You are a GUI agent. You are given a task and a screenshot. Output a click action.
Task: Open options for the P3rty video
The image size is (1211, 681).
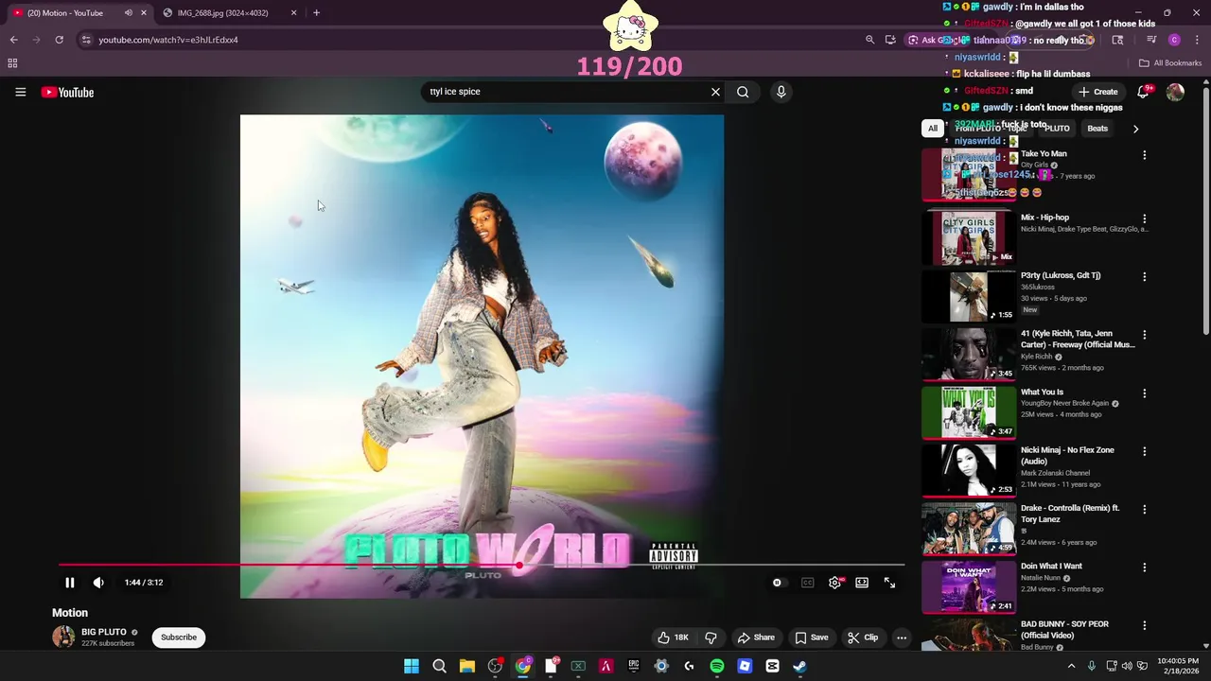[x=1144, y=277]
